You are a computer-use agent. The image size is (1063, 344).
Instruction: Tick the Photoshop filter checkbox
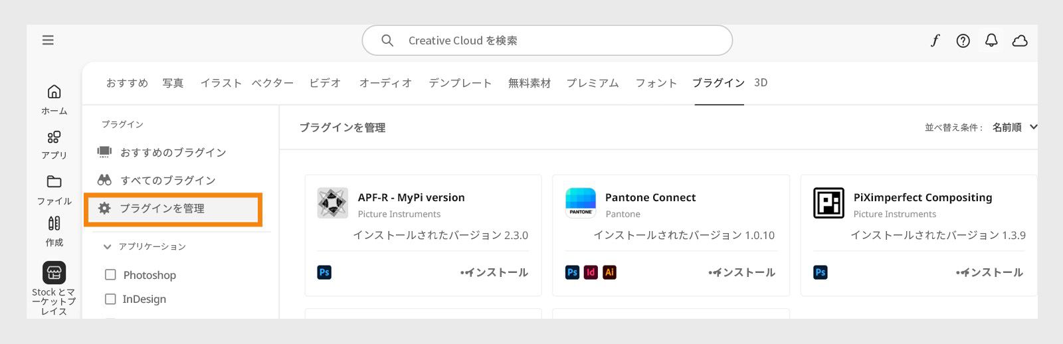point(110,275)
